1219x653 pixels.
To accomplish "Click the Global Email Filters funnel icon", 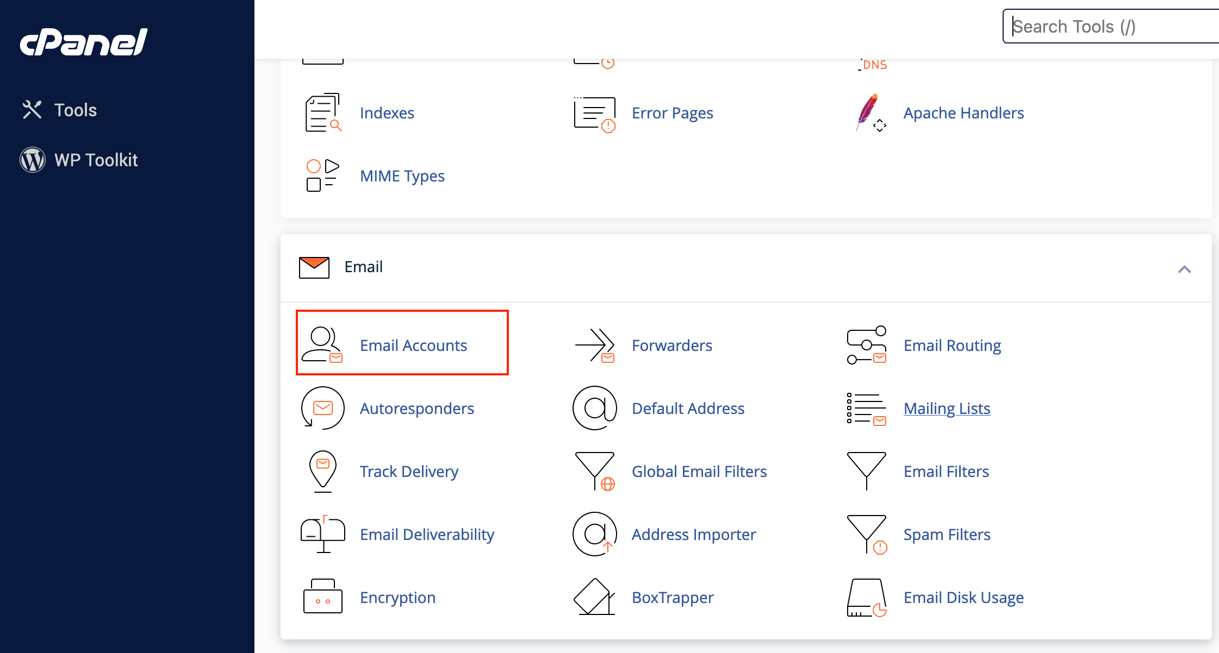I will [595, 472].
